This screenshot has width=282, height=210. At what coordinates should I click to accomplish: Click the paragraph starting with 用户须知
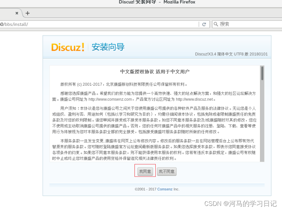click(x=154, y=120)
